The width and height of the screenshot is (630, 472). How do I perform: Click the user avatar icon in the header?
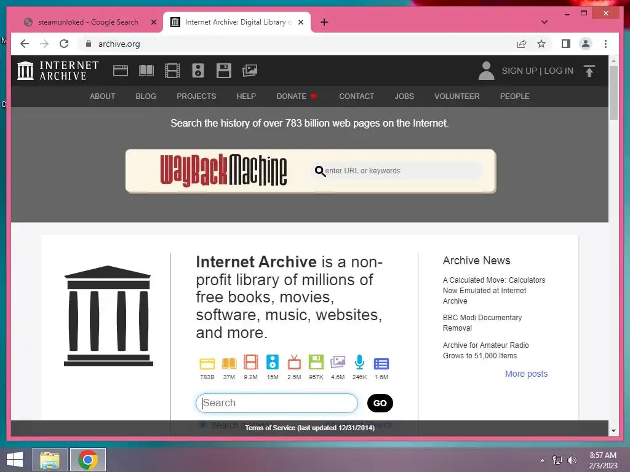pos(486,71)
